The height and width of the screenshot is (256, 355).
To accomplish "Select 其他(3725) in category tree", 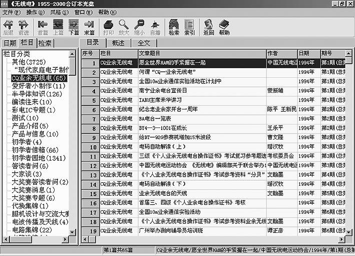I will 29,62.
